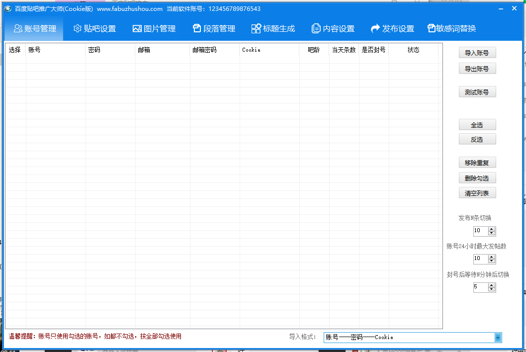526x352 pixels.
Task: Click into the 发布N条切换 number field
Action: click(x=480, y=231)
